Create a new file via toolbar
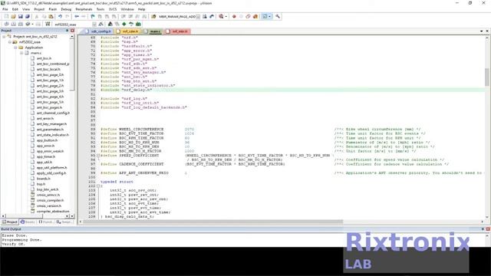Image resolution: width=491 pixels, height=276 pixels. tap(6, 16)
